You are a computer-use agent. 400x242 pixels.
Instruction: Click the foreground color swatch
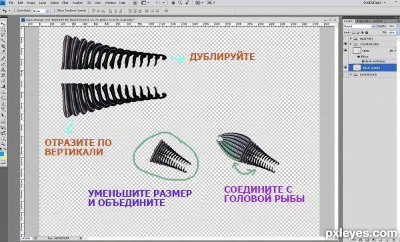pos(2,154)
